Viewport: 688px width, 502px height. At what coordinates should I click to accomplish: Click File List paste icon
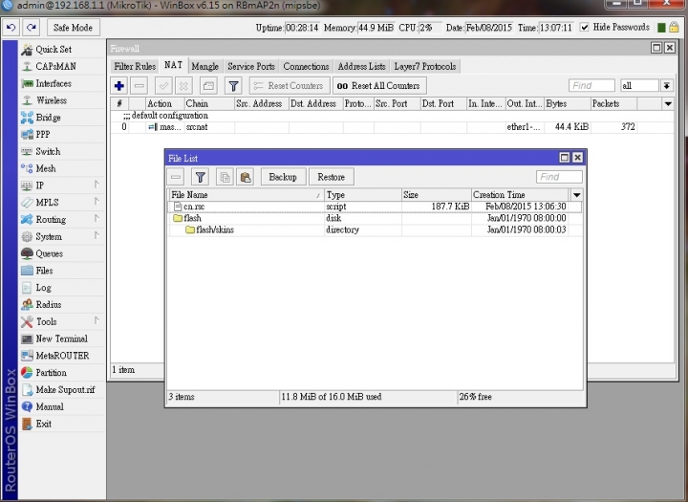(x=246, y=177)
